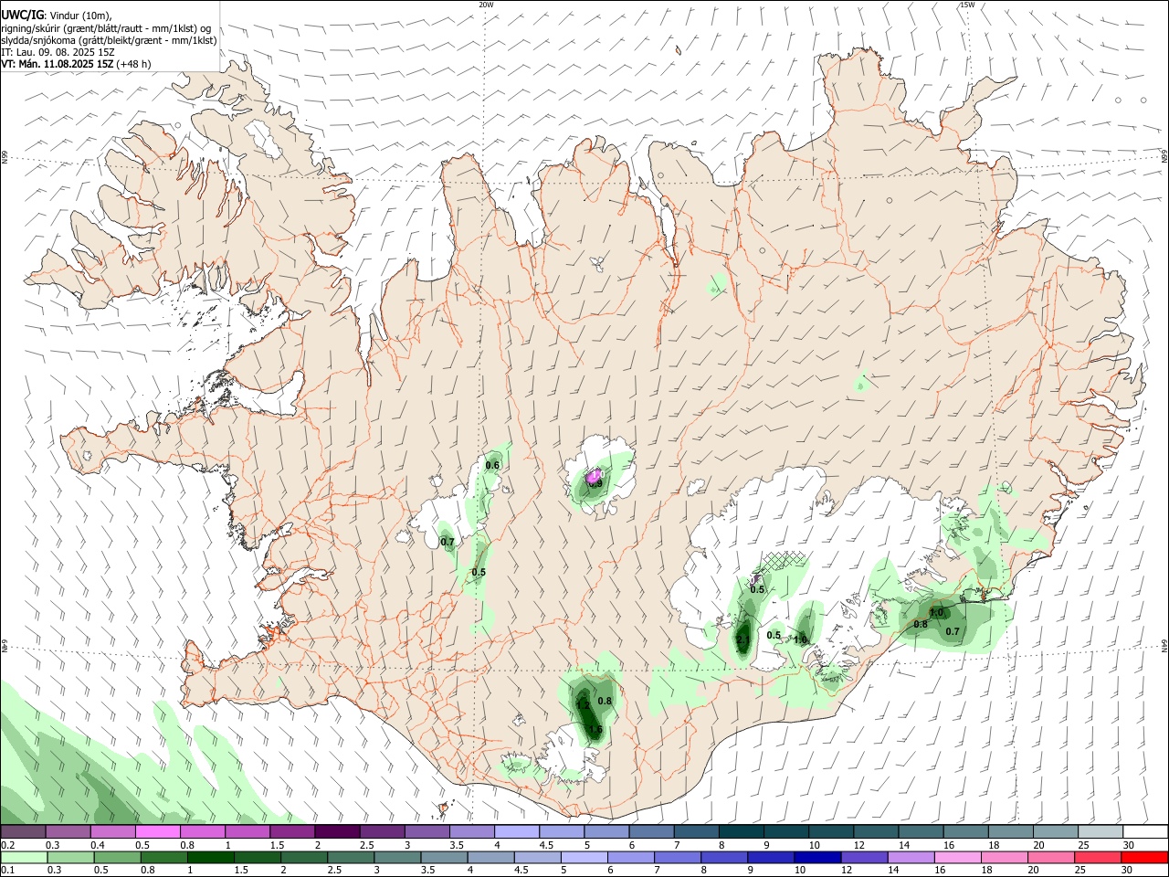Click the pink snowfall patch on the central glacier
1169x877 pixels.
coord(595,475)
